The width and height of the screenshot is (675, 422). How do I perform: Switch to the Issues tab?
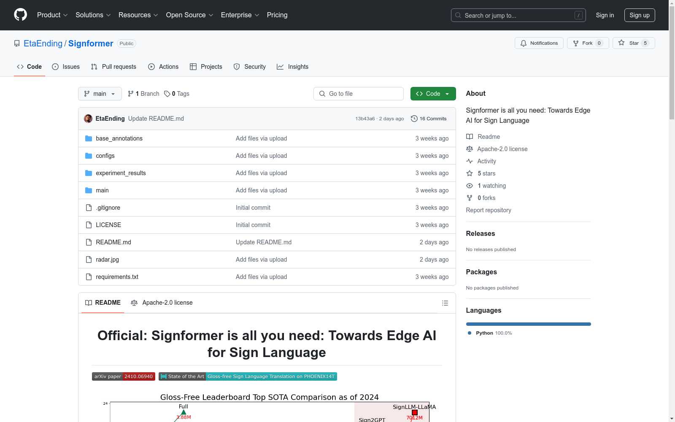(x=66, y=67)
